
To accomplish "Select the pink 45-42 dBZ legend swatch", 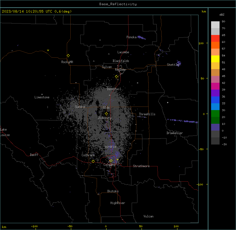I will pos(215,79).
